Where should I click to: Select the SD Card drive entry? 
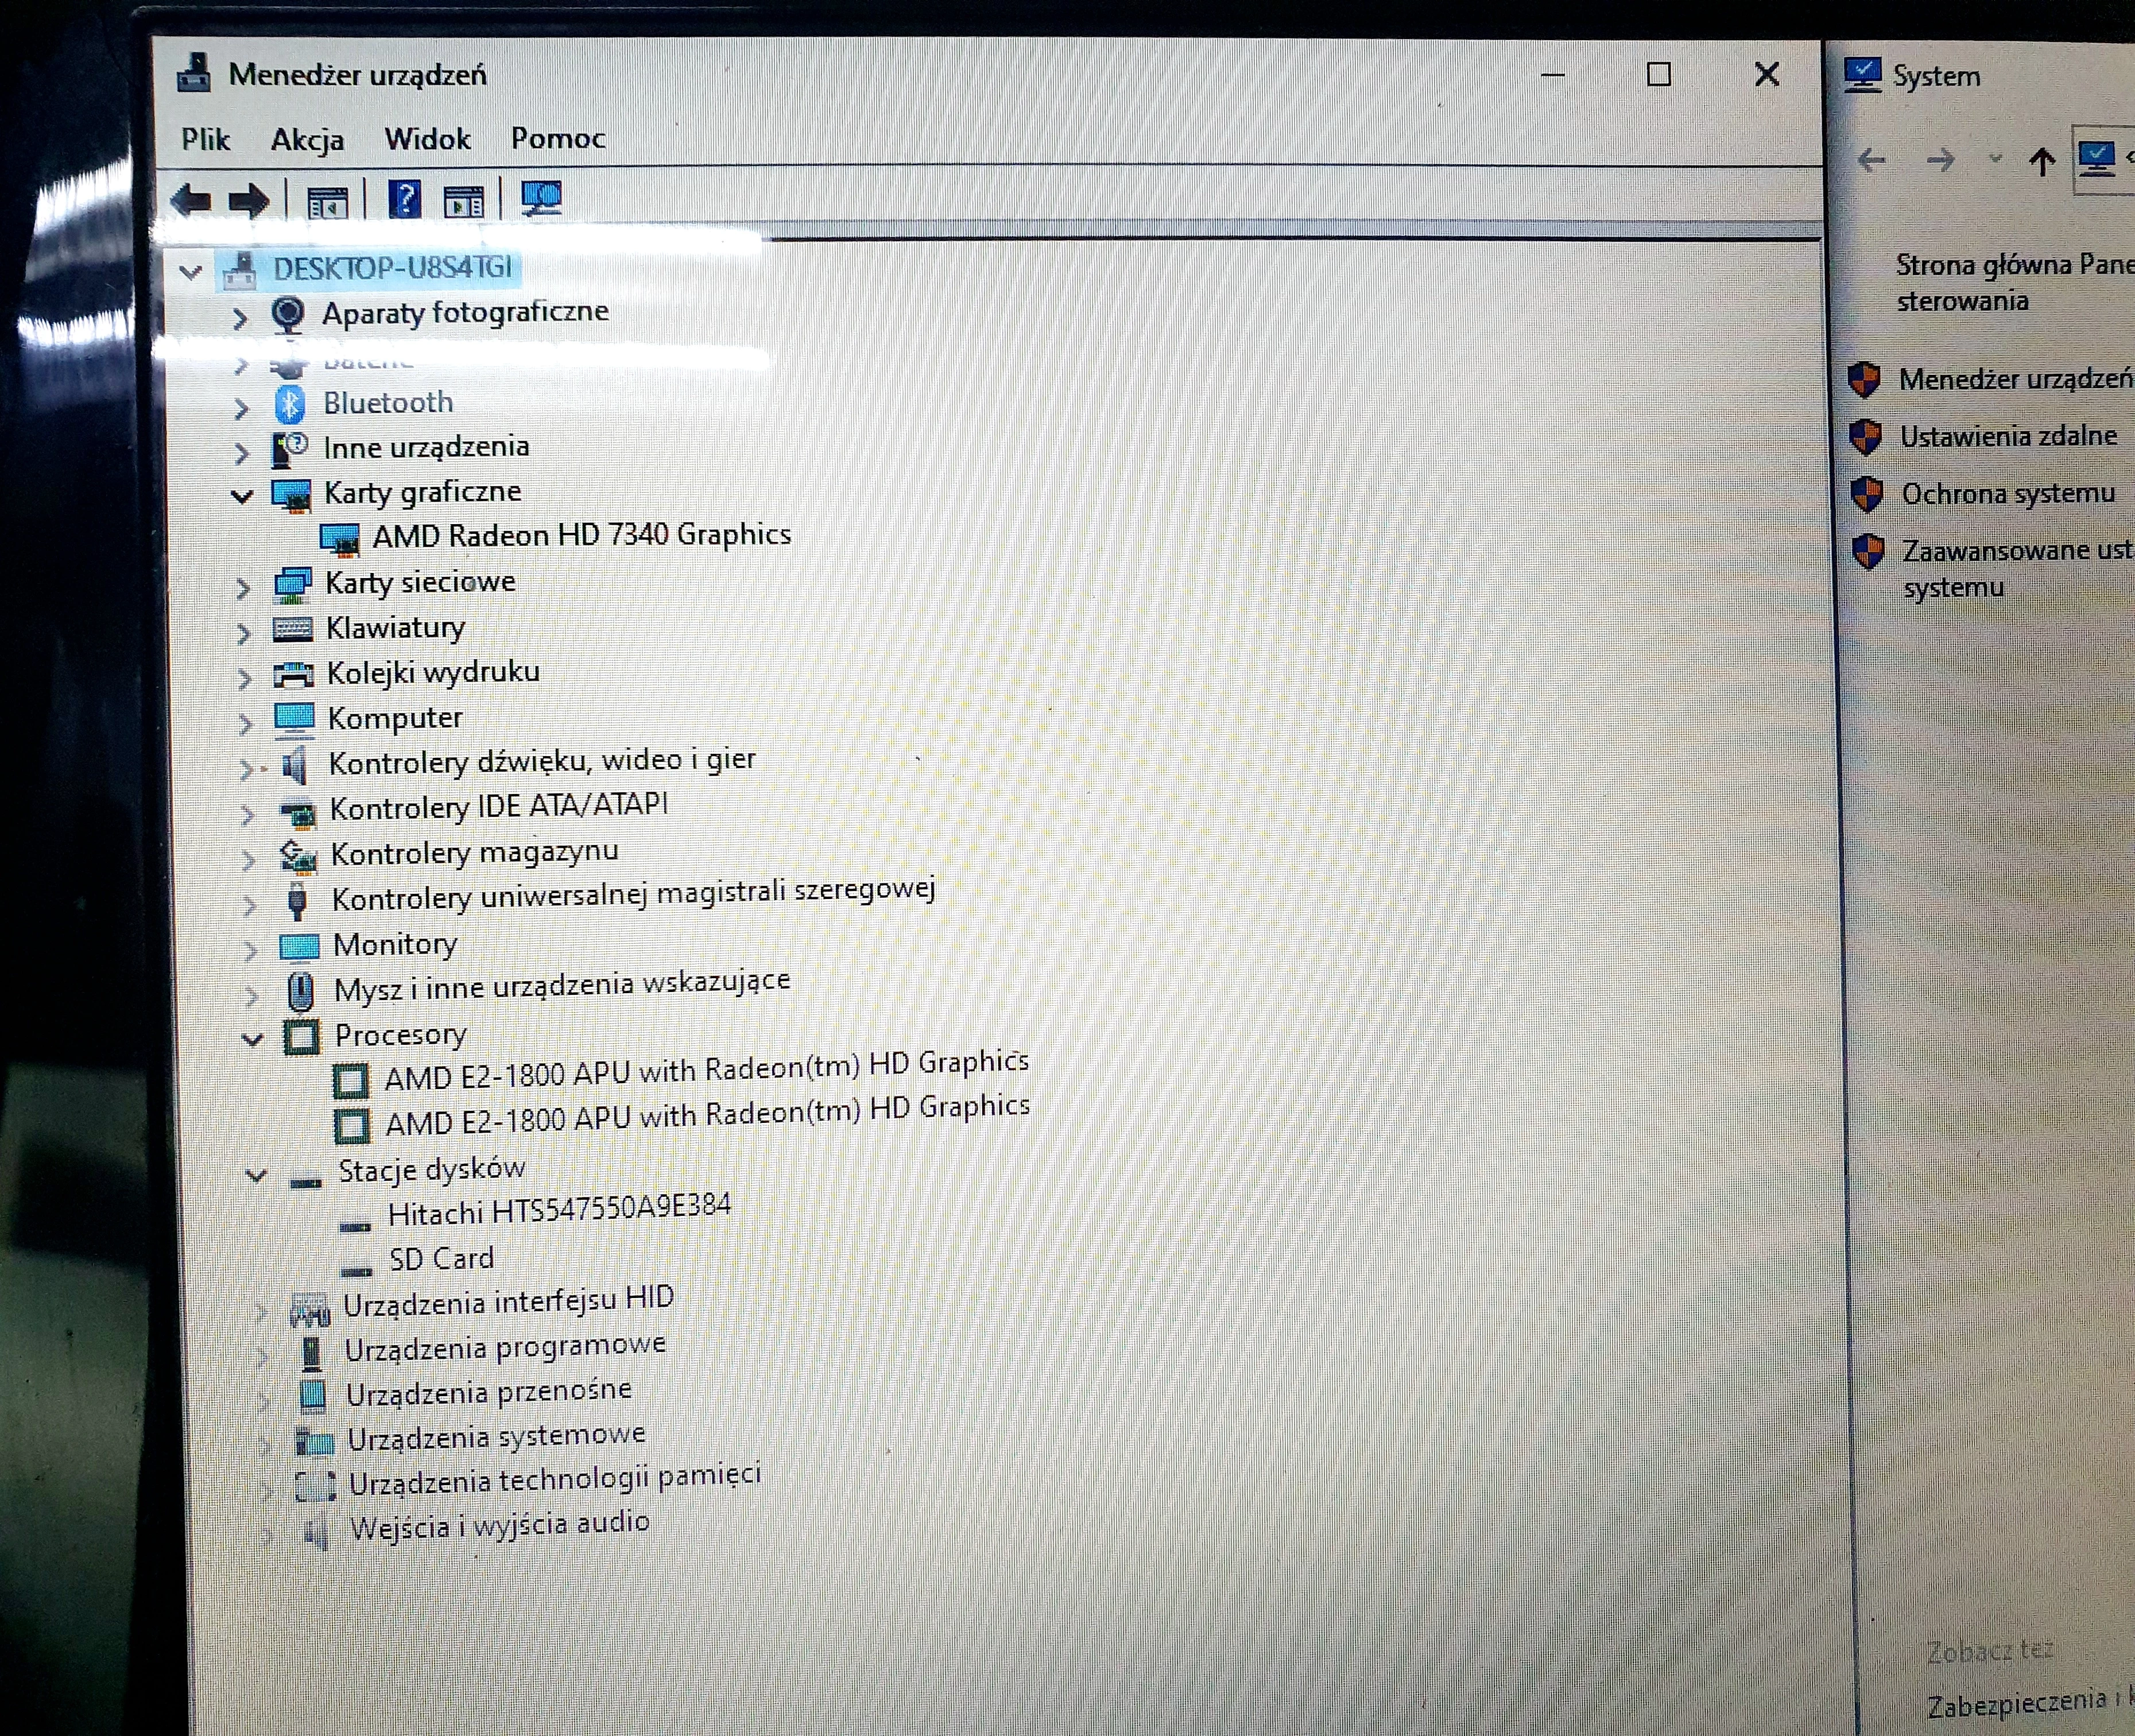coord(441,1258)
